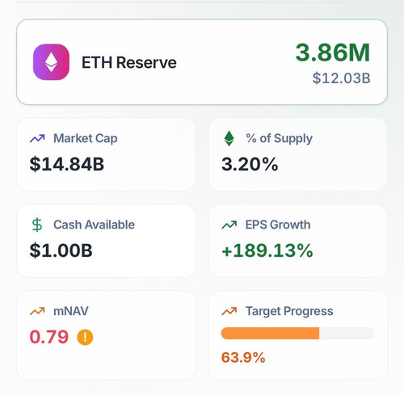Click the Target Progress trend icon

tap(229, 311)
